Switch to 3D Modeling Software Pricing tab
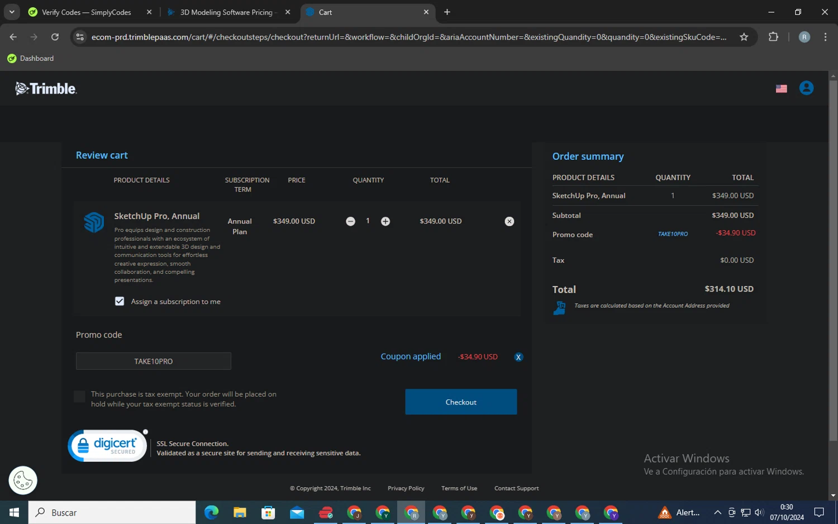The image size is (838, 524). pos(226,12)
